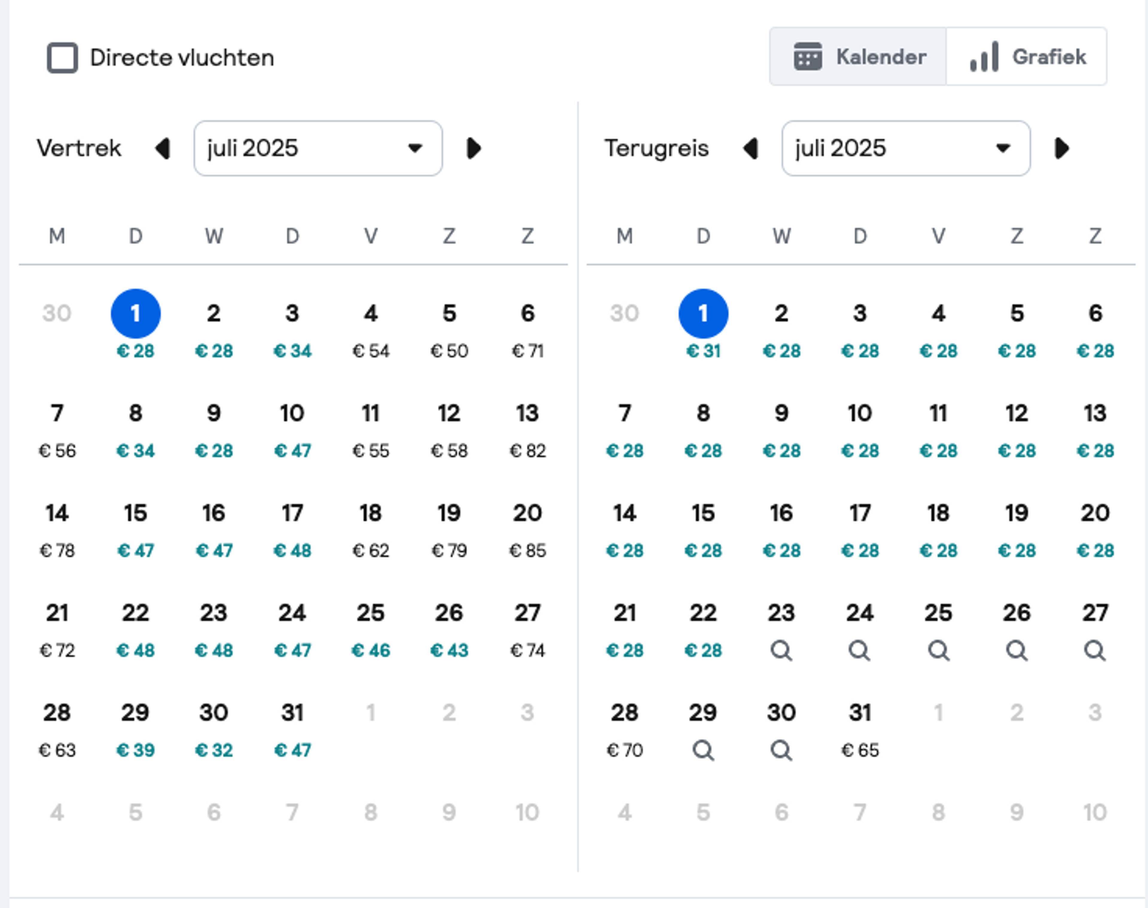Switch to the Kalender view tab
The image size is (1148, 908).
(858, 56)
